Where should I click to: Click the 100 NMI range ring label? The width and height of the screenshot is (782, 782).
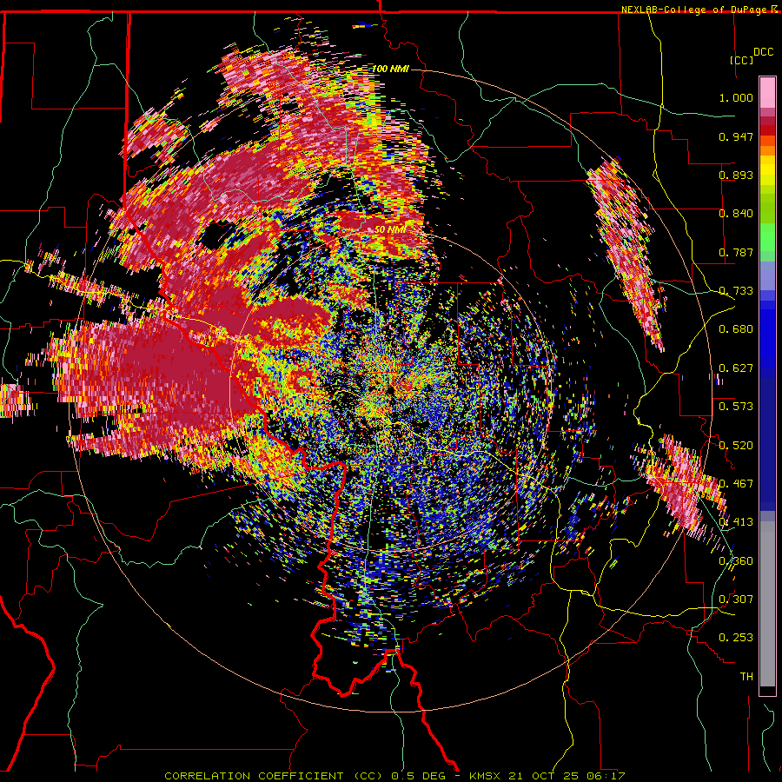click(390, 69)
